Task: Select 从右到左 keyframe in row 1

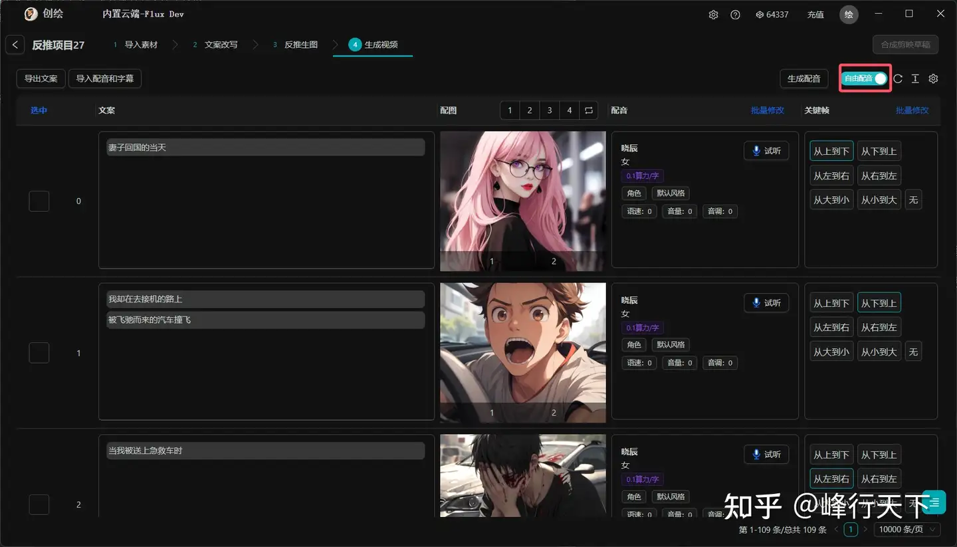Action: tap(879, 327)
